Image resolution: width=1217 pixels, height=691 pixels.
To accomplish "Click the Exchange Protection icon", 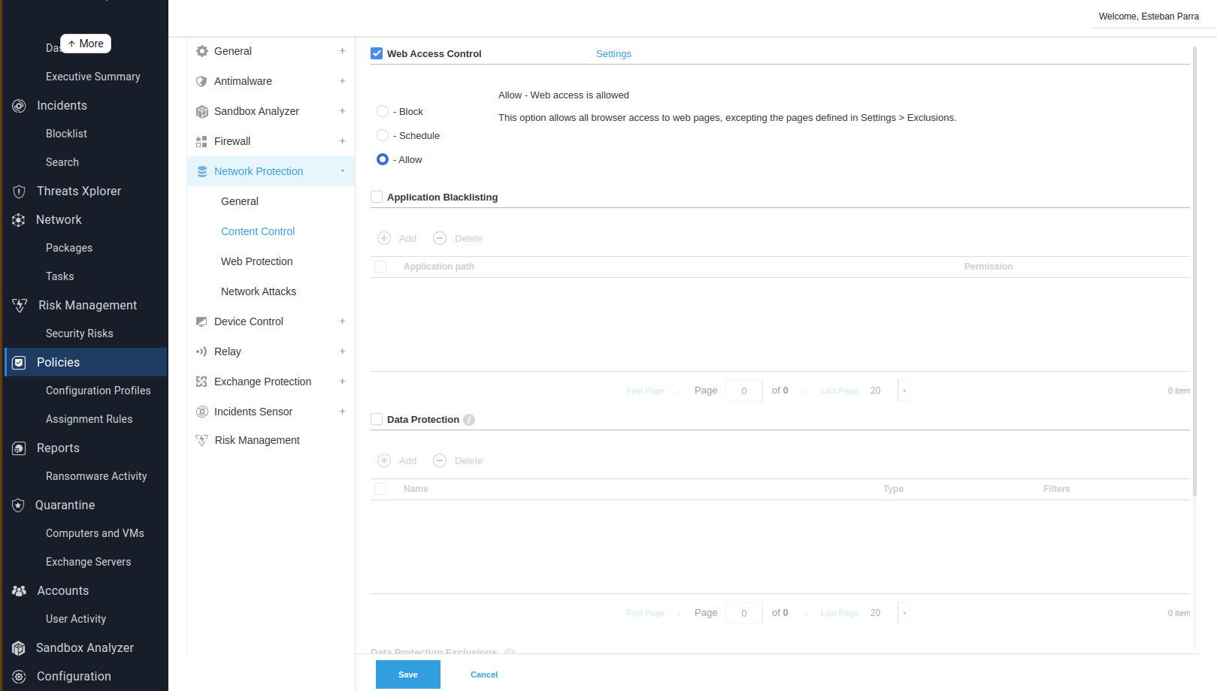I will (x=201, y=382).
